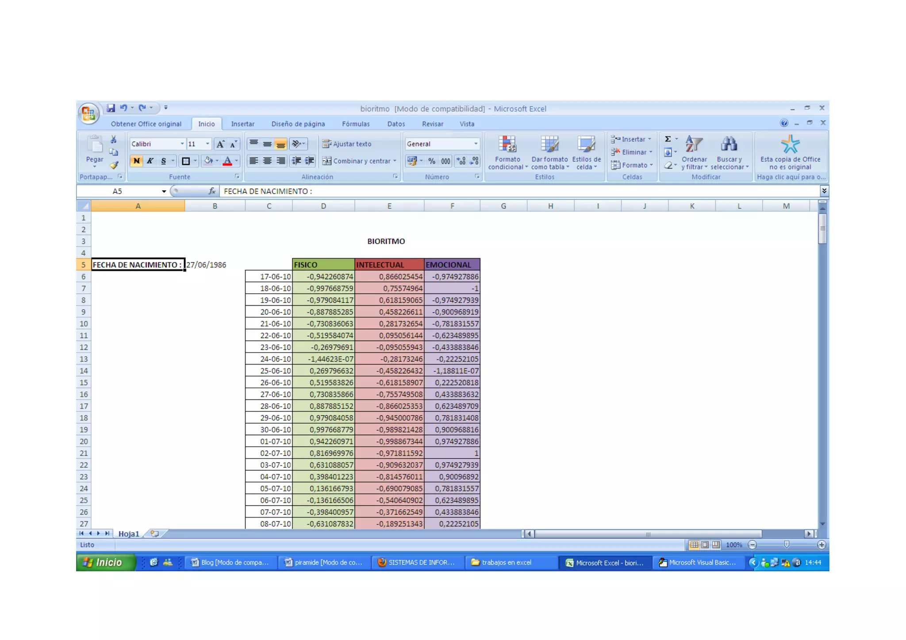Open the Insertar ribbon tab
The width and height of the screenshot is (906, 640).
[242, 124]
